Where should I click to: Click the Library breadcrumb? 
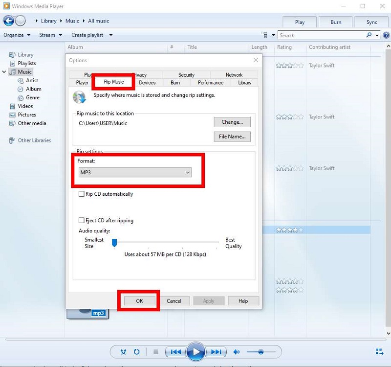pyautogui.click(x=48, y=21)
